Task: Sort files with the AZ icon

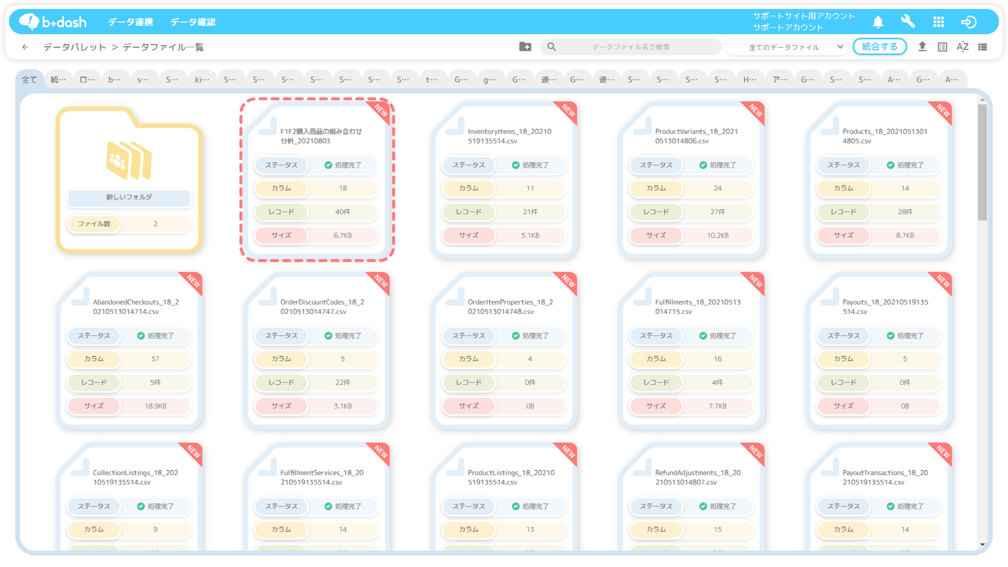Action: pyautogui.click(x=963, y=47)
